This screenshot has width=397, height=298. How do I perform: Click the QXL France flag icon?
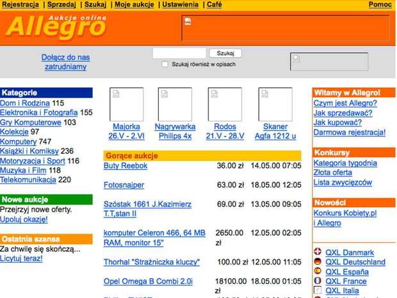[x=318, y=281]
